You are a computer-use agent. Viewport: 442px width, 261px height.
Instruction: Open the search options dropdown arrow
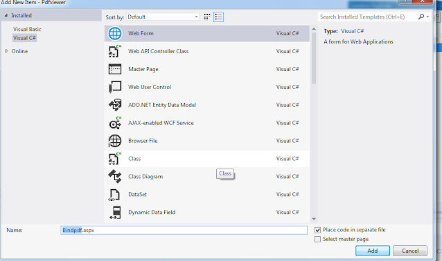click(x=428, y=17)
